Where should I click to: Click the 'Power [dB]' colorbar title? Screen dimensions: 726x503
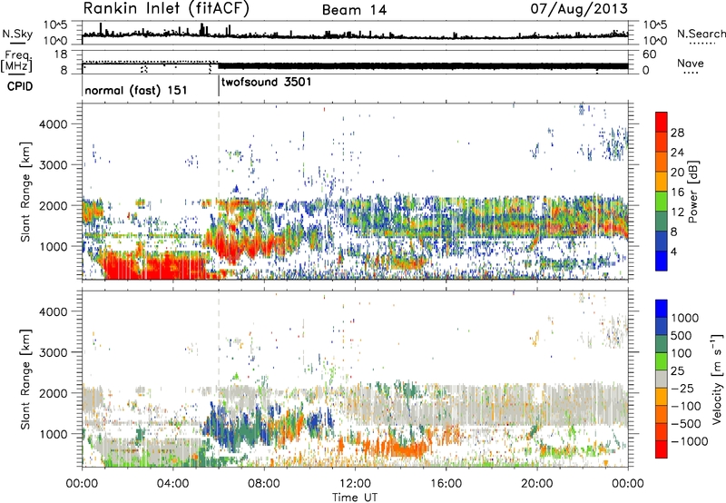pos(692,192)
